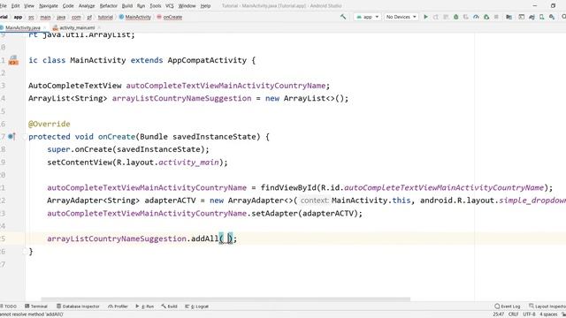This screenshot has width=566, height=318.
Task: Open the Edit menu
Action: pyautogui.click(x=16, y=6)
